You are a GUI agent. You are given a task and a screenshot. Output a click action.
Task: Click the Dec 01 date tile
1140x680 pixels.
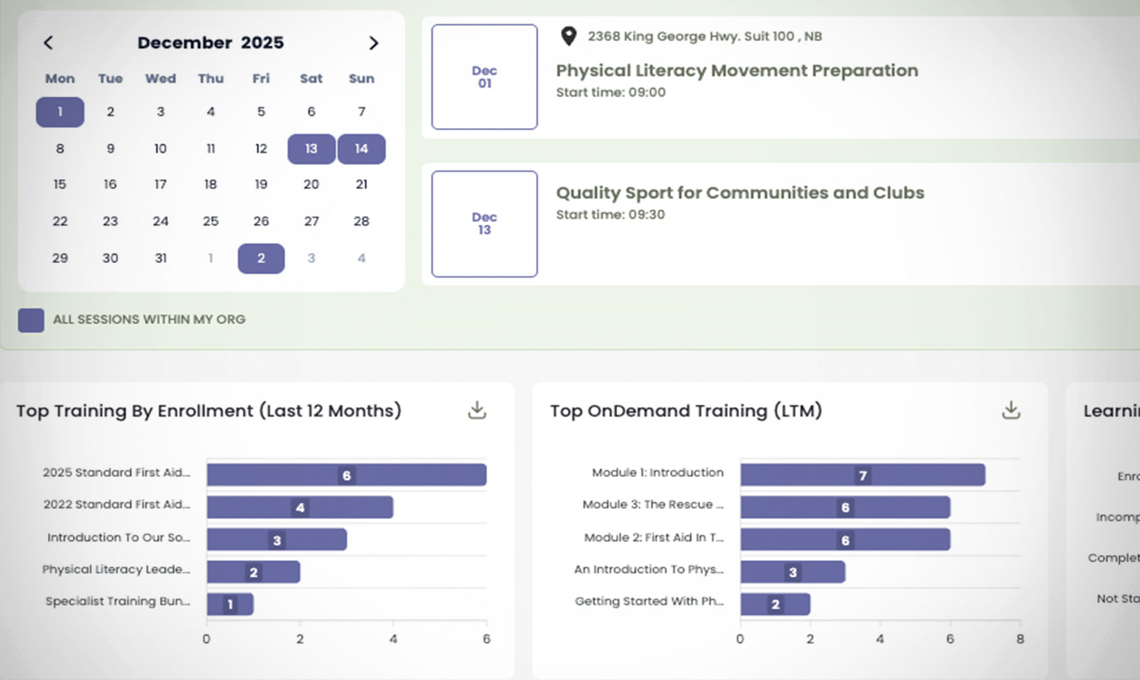click(484, 77)
